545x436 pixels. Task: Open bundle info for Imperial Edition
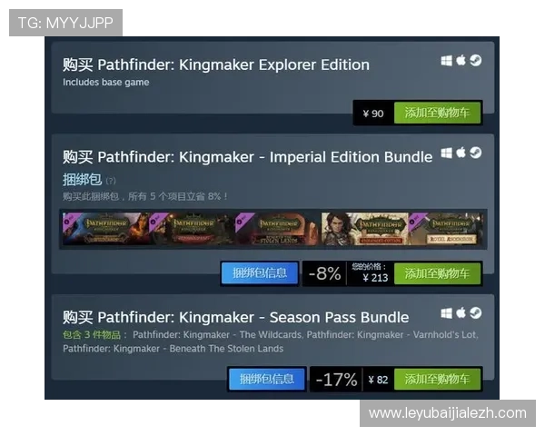[260, 272]
